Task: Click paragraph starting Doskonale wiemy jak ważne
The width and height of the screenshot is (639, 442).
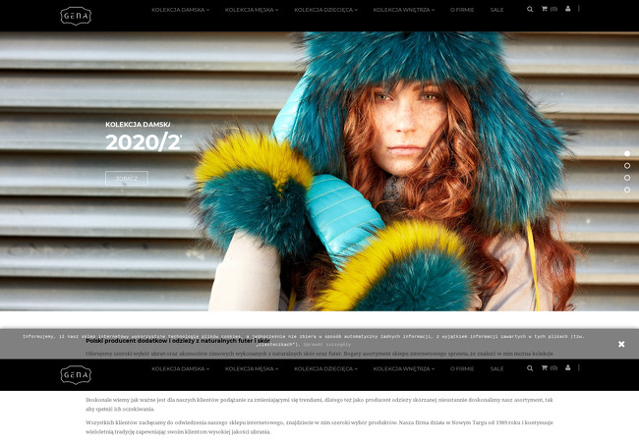Action: [319, 405]
